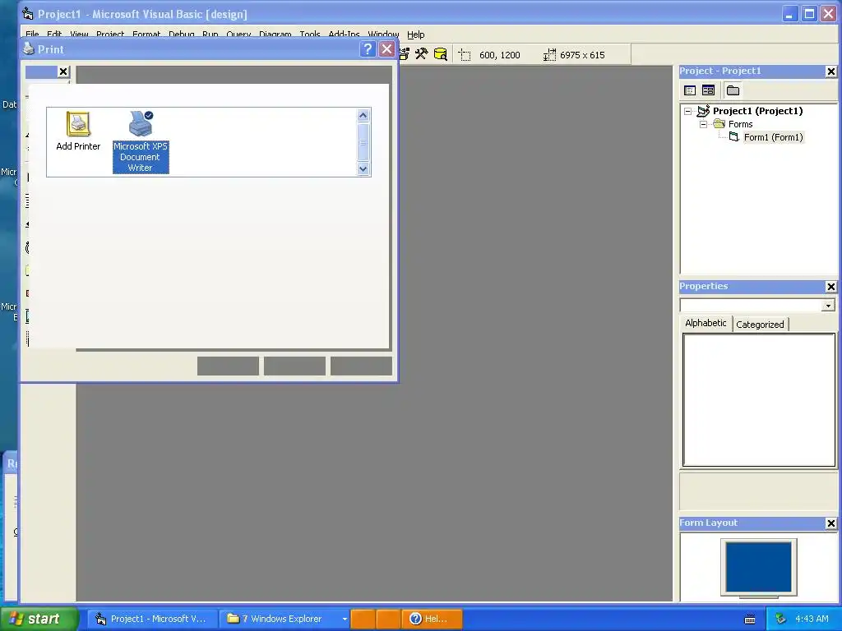Screen dimensions: 842x631
Task: Switch to Project1 - Microsoft V... taskbar button
Action: click(152, 619)
